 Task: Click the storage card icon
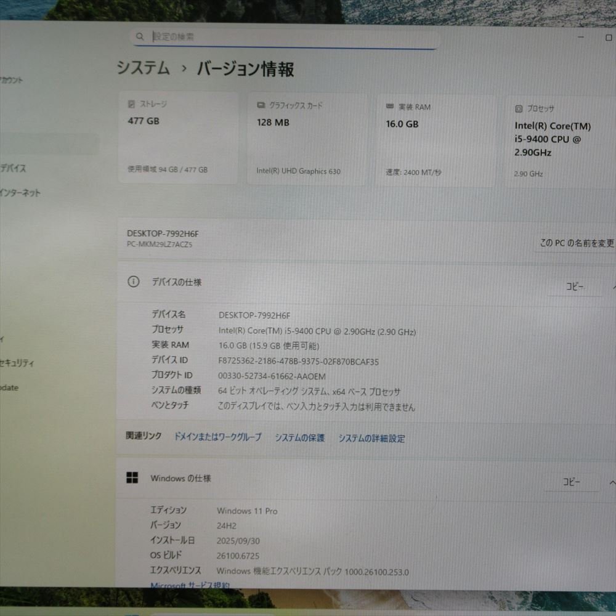coord(132,104)
